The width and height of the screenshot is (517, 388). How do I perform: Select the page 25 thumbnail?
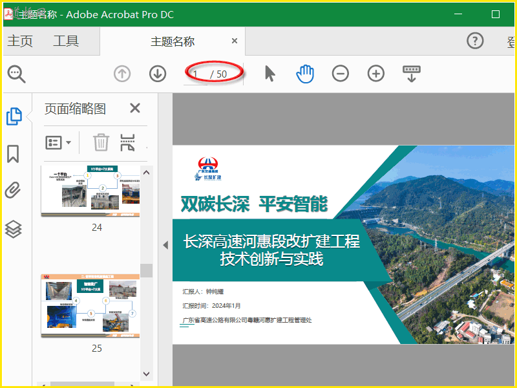[x=90, y=305]
